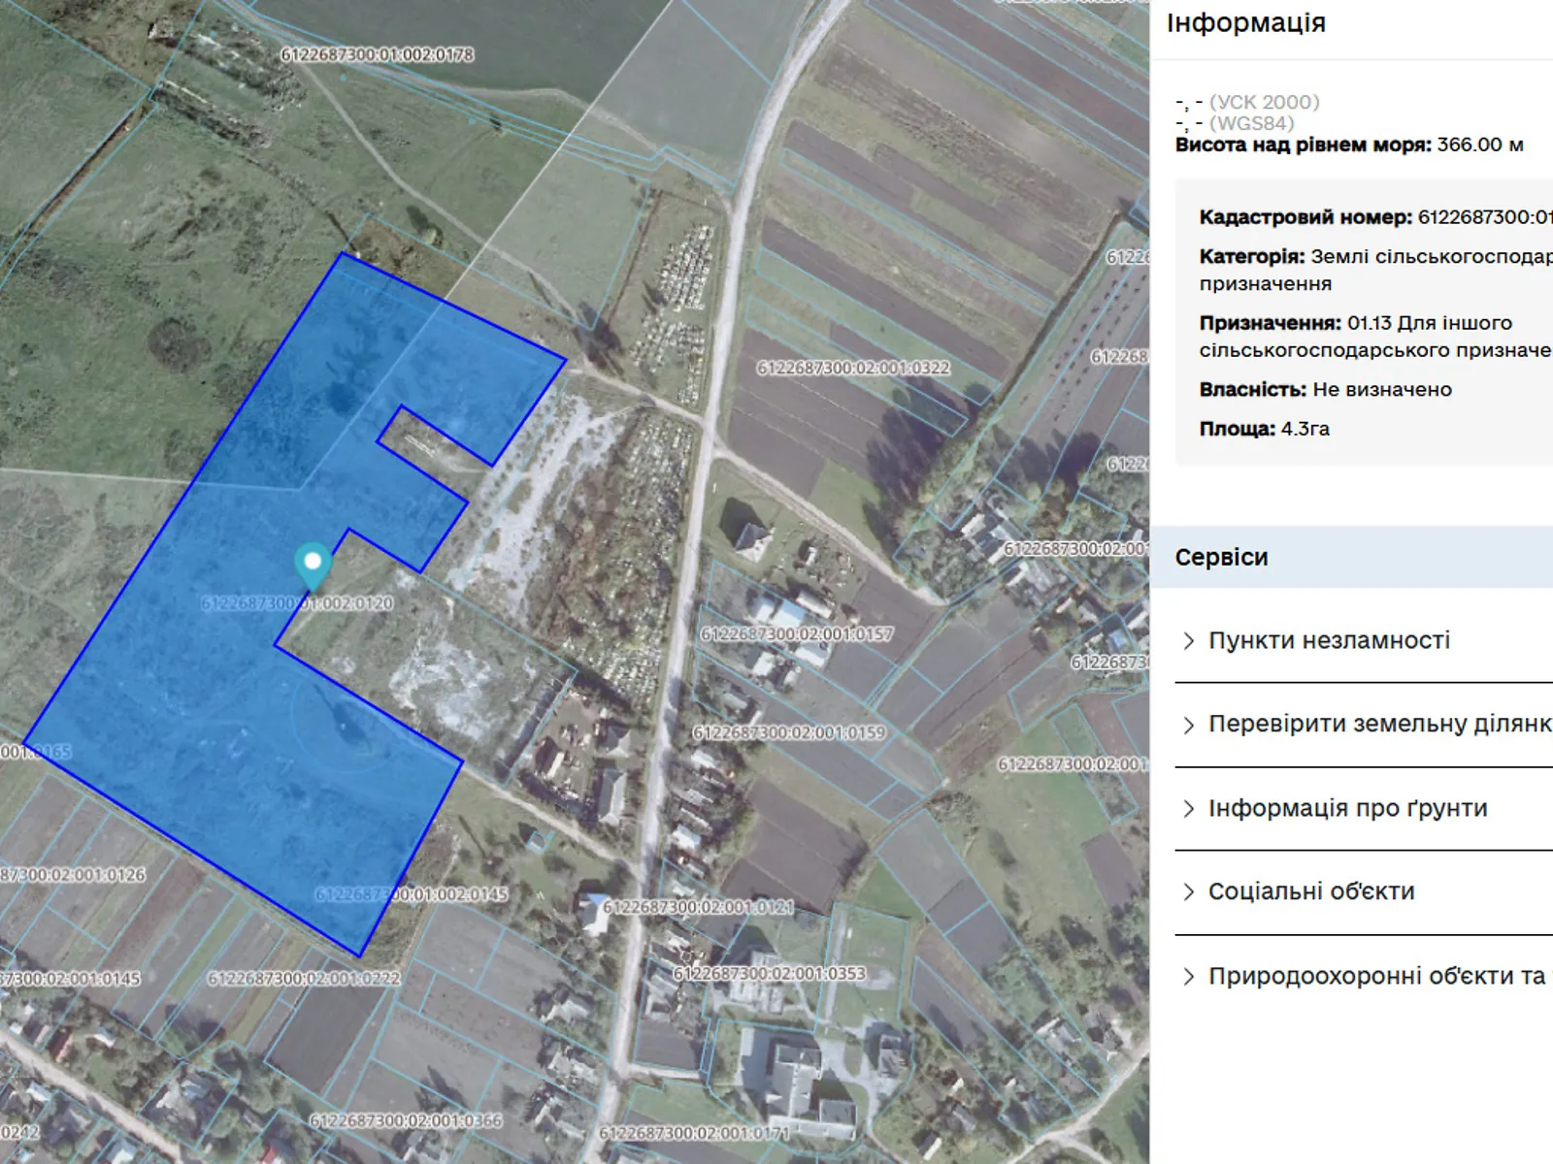Click the chevron icon next to Інформація про ґрунти

coord(1189,809)
